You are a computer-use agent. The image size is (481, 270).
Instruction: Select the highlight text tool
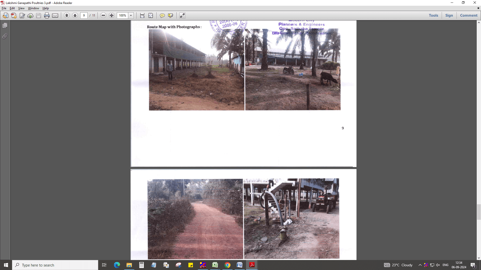[171, 15]
